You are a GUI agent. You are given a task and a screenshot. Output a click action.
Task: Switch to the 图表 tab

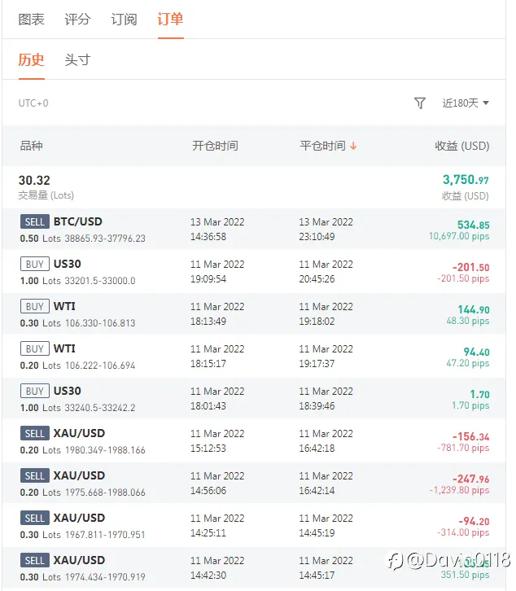click(31, 20)
